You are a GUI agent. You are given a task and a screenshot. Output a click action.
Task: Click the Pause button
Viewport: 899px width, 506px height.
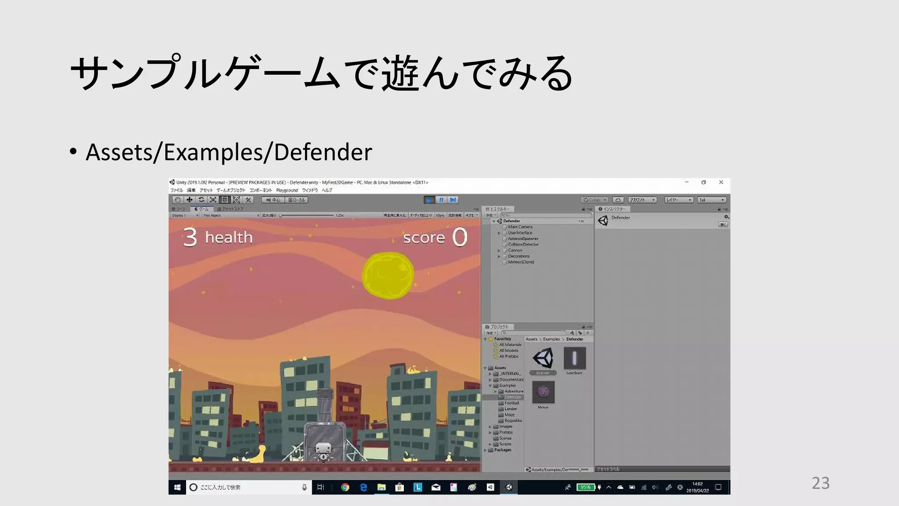(441, 200)
